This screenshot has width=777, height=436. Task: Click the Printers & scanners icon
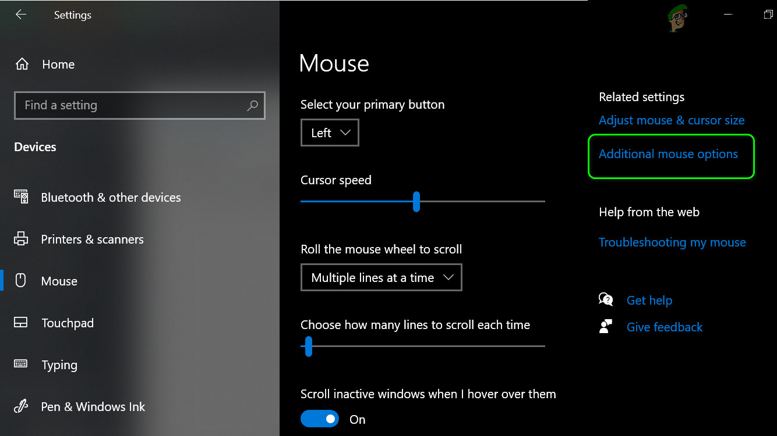pyautogui.click(x=21, y=239)
